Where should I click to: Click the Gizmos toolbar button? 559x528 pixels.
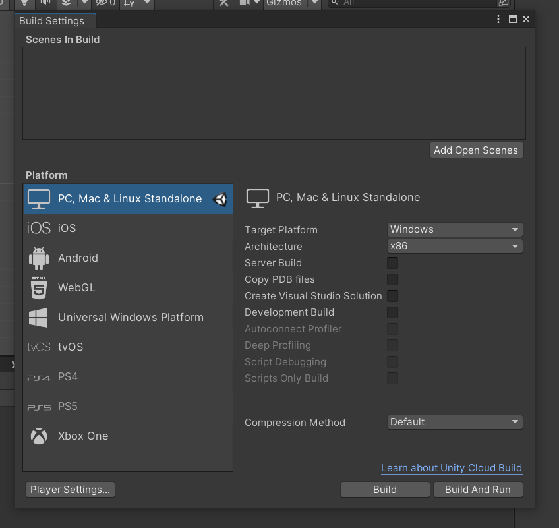coord(284,3)
